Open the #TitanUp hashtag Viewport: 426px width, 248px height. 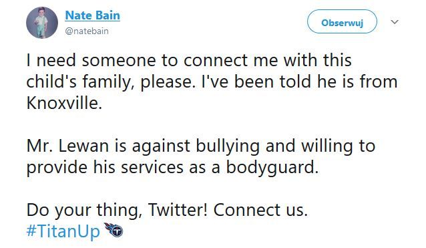[63, 231]
